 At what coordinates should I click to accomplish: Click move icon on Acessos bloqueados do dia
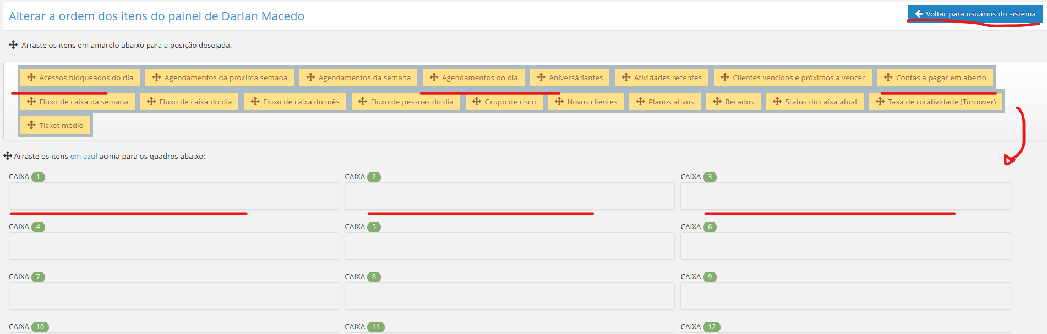[31, 77]
